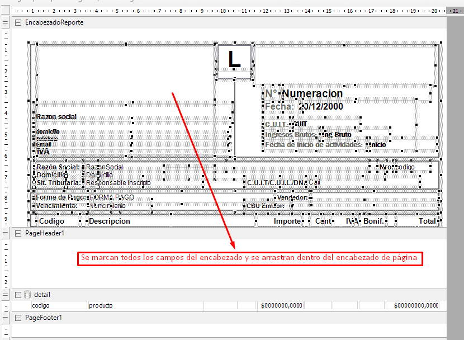Click grip handle left of detail band
The width and height of the screenshot is (464, 340).
click(6, 295)
